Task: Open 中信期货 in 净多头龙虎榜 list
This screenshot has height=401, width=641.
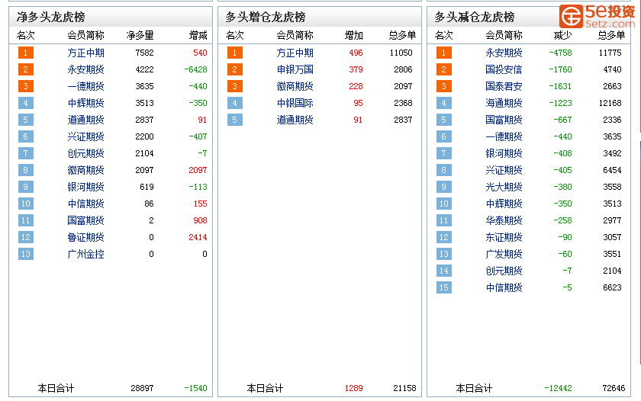Action: click(85, 204)
